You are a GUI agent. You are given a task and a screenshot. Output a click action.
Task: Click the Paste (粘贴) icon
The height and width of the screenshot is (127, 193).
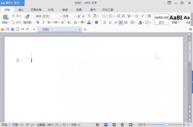coord(6,17)
